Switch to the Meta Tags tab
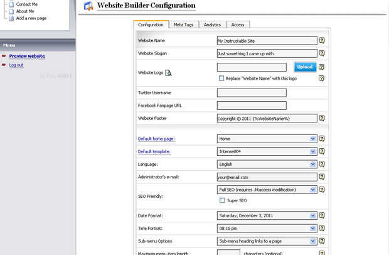Viewport: 389px width, 255px height. [x=184, y=24]
